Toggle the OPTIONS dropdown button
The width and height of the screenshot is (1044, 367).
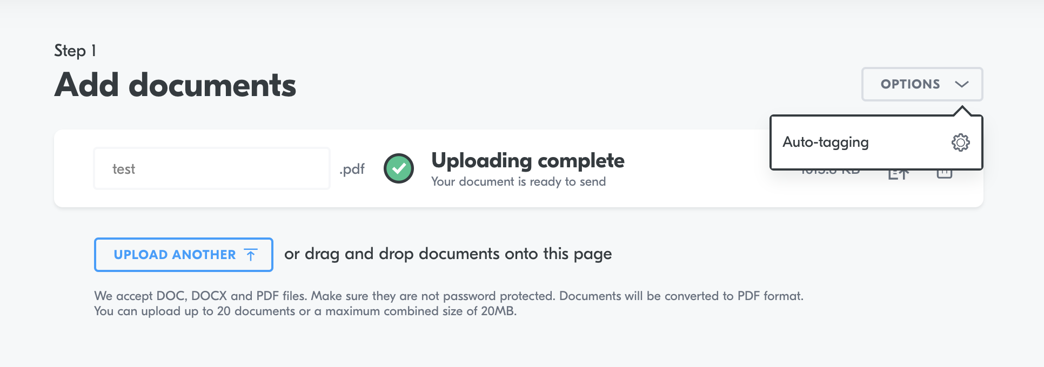922,84
